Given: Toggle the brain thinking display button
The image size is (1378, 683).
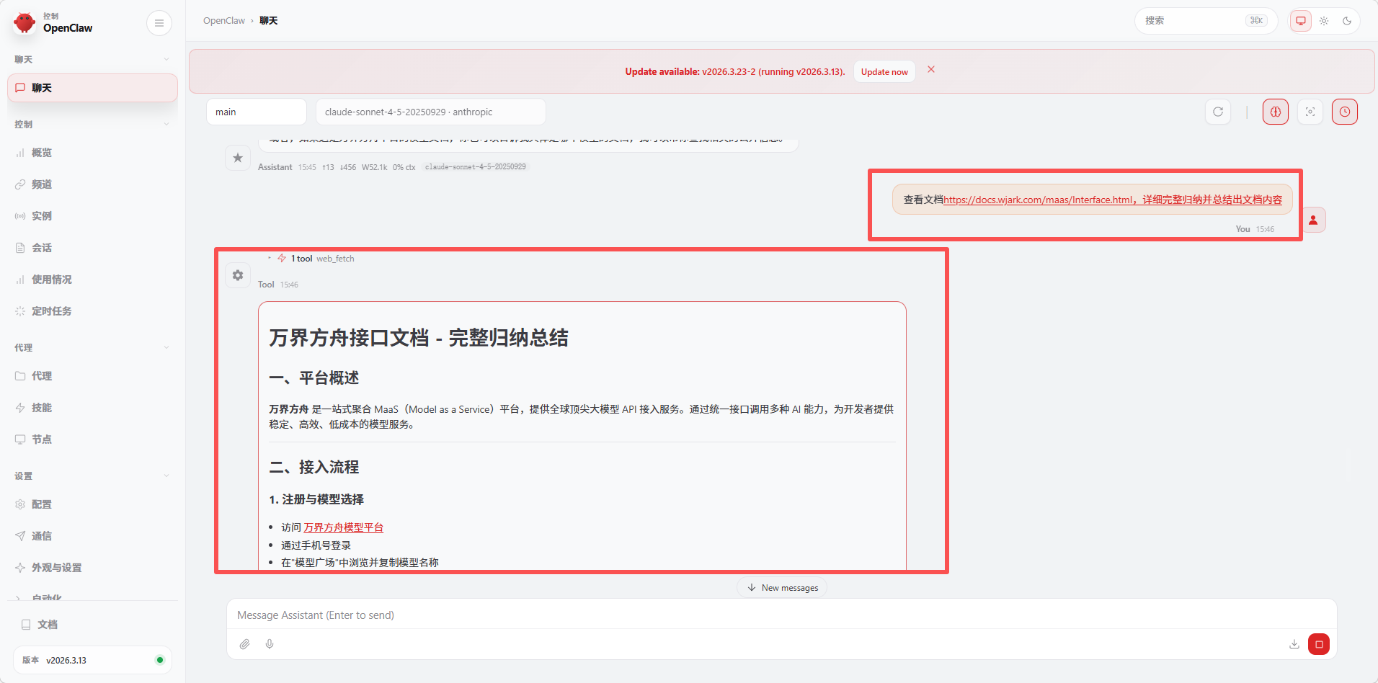Looking at the screenshot, I should click(x=1275, y=112).
